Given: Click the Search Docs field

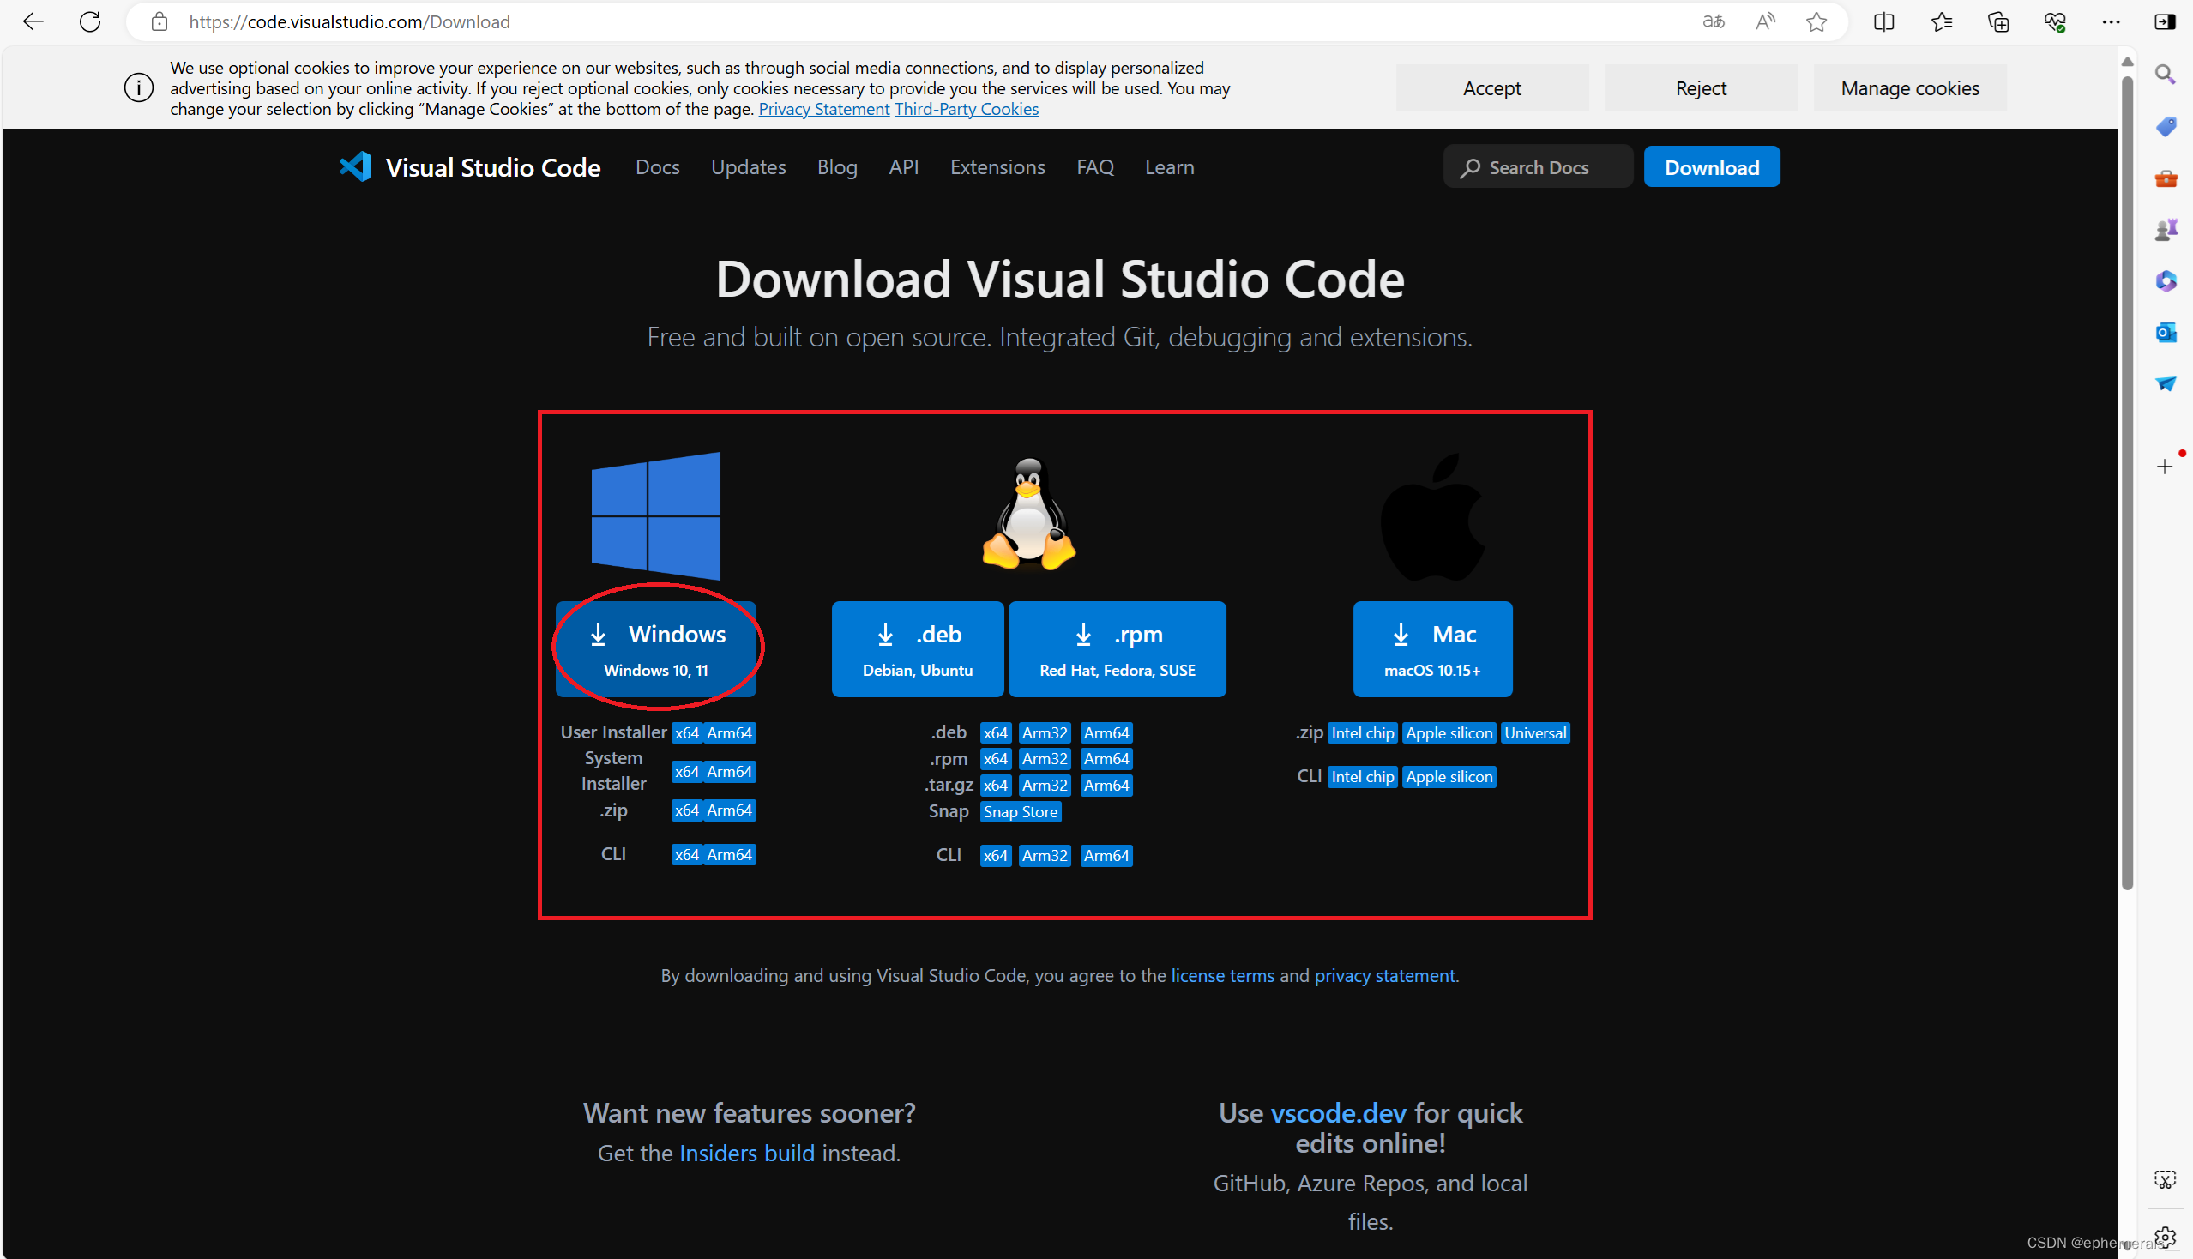Looking at the screenshot, I should tap(1538, 167).
